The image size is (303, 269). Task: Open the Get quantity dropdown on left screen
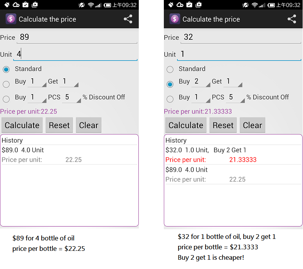[69, 82]
